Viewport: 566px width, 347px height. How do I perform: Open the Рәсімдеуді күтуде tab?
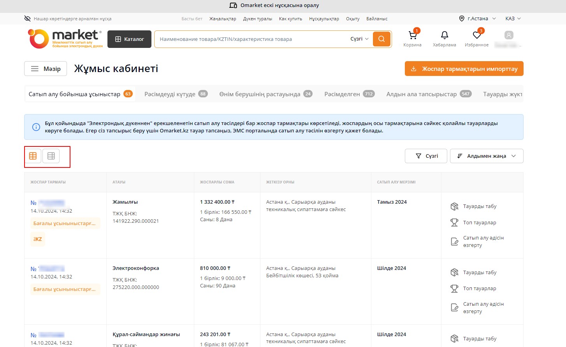click(176, 94)
